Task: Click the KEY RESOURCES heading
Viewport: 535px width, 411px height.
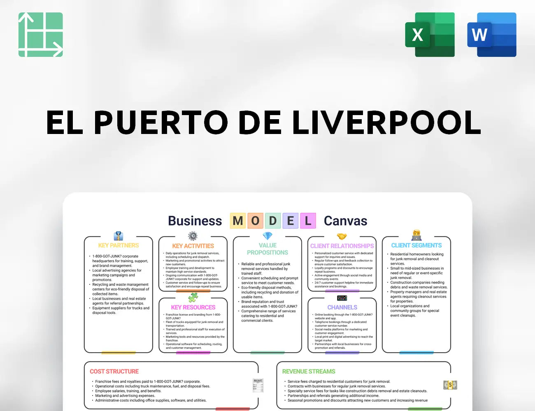Action: click(x=193, y=307)
